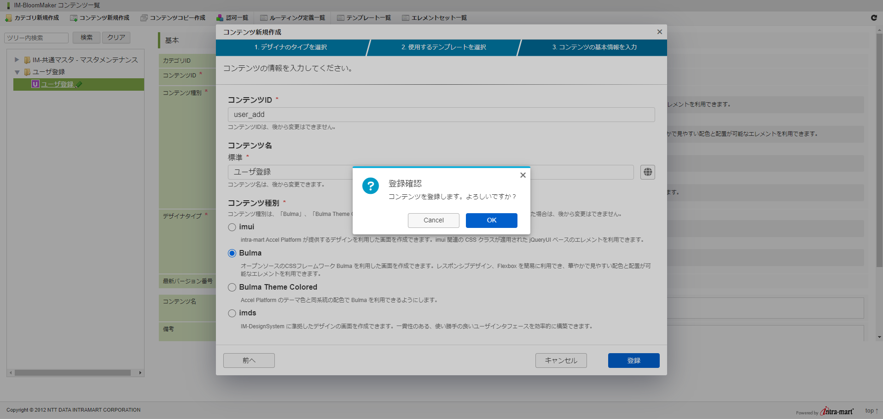Click the content ID input field

coord(441,115)
